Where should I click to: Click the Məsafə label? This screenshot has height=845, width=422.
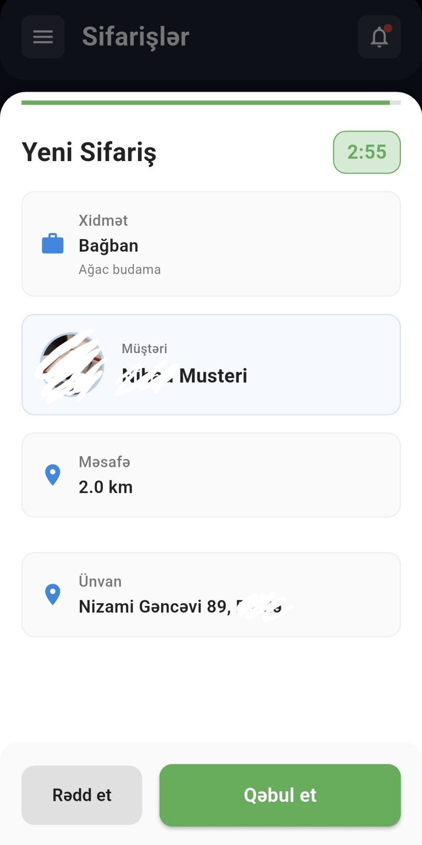104,462
